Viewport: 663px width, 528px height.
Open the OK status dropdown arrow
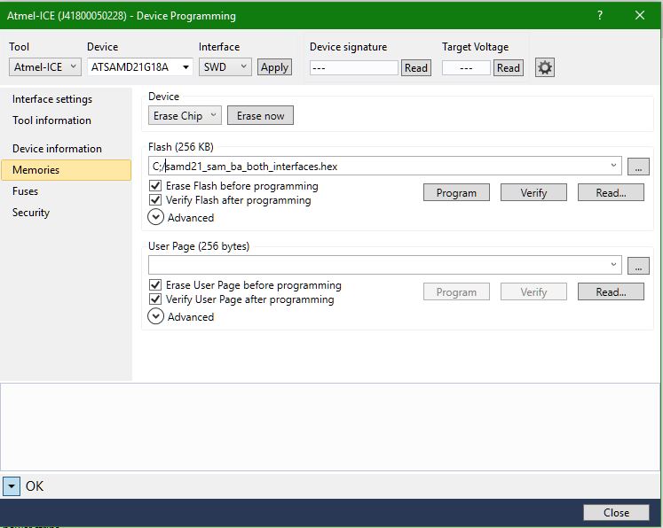click(12, 486)
